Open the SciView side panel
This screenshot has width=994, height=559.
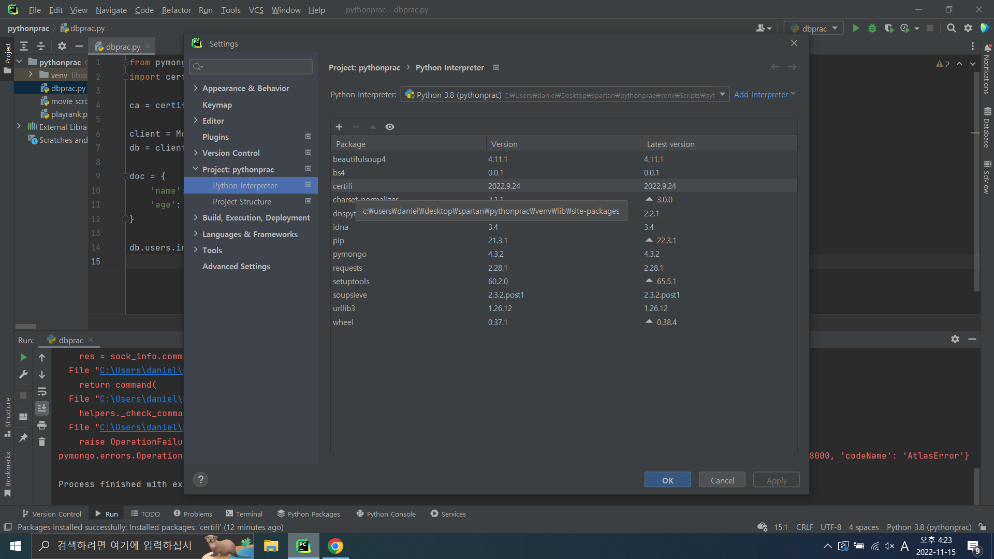coord(987,177)
